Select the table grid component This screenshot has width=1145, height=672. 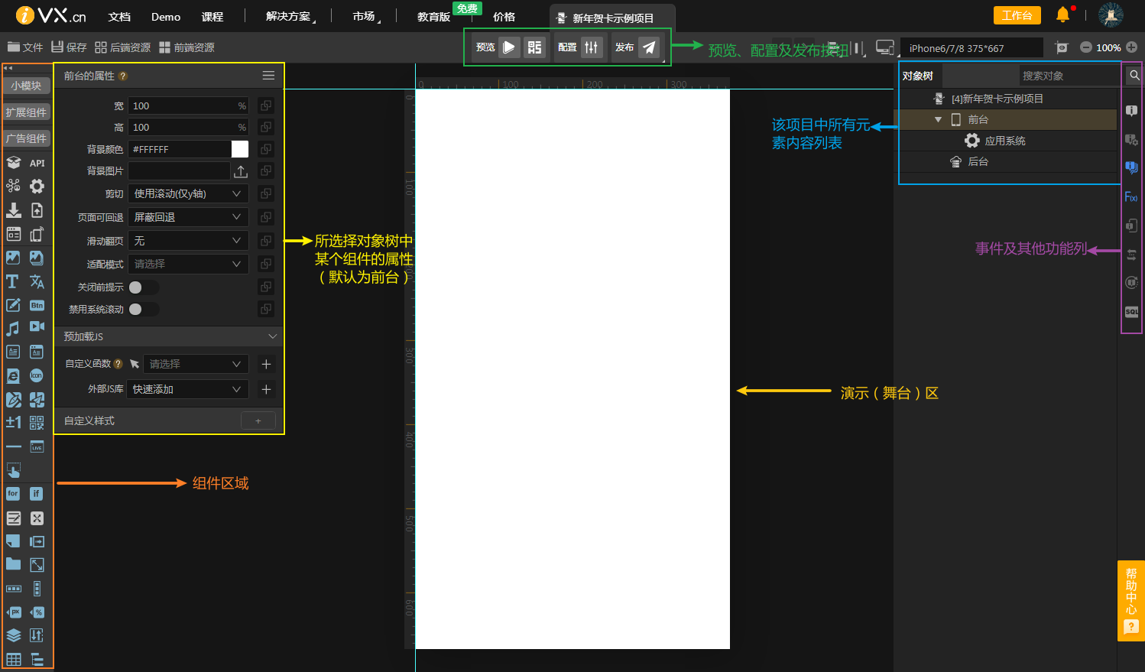pyautogui.click(x=13, y=659)
